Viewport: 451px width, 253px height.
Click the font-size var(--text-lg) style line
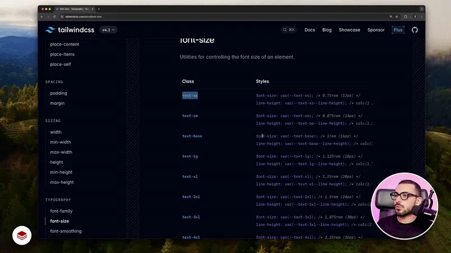coord(309,156)
